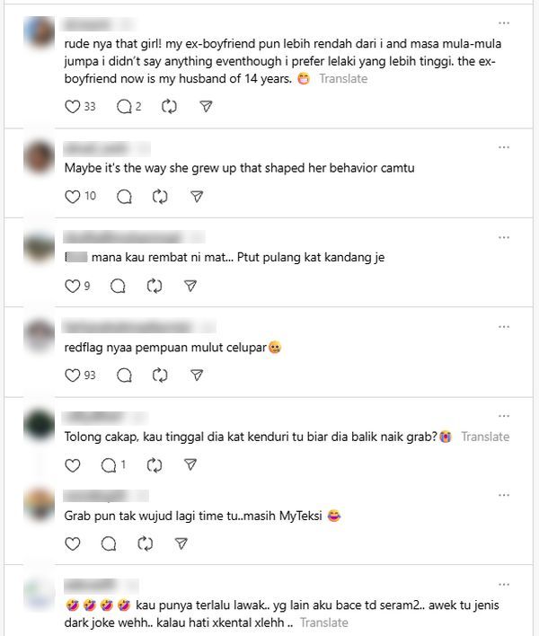Open profile picture of 'rude nya that girl' commenter
539x636 pixels.
pyautogui.click(x=39, y=32)
